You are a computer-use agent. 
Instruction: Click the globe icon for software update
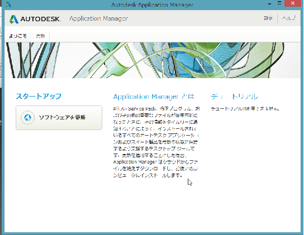coord(28,117)
